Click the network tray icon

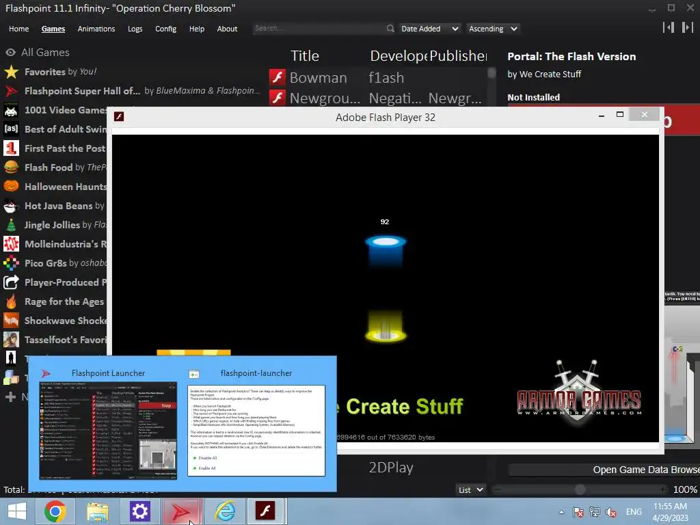click(x=595, y=512)
